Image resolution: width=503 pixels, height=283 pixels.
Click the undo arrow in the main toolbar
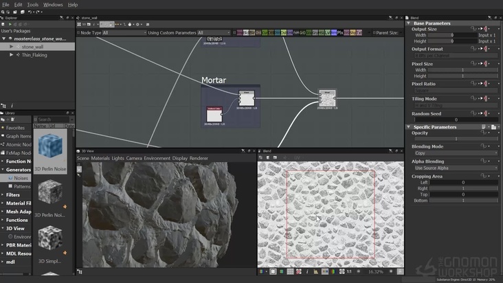pos(30,12)
